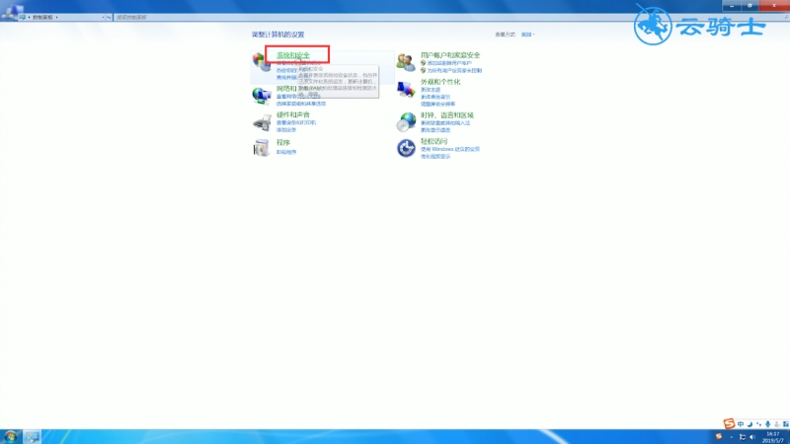
Task: Open the address bar history dropdown arrow
Action: coord(103,17)
